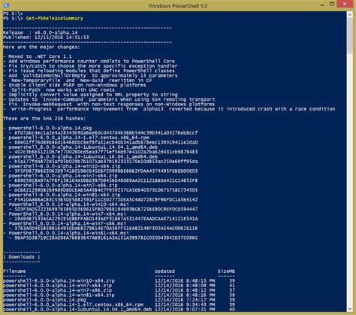Click the 'Updated' column header
This screenshot has height=315, width=356.
point(164,271)
